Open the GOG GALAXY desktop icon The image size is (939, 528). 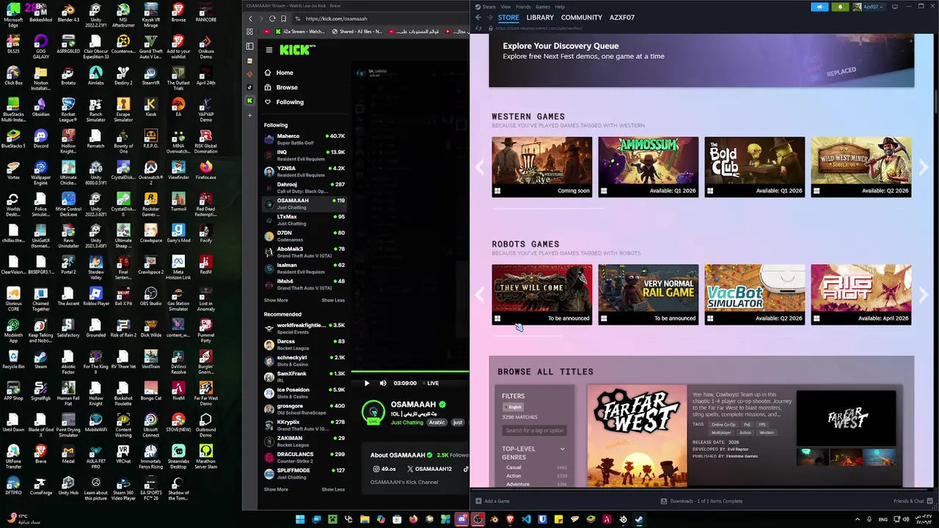point(40,45)
